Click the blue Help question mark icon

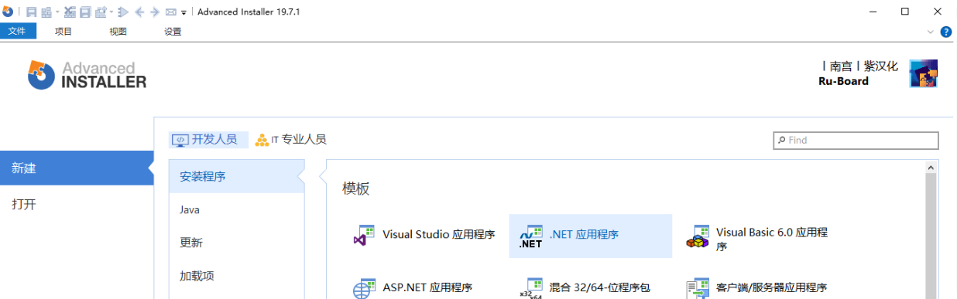click(x=946, y=32)
